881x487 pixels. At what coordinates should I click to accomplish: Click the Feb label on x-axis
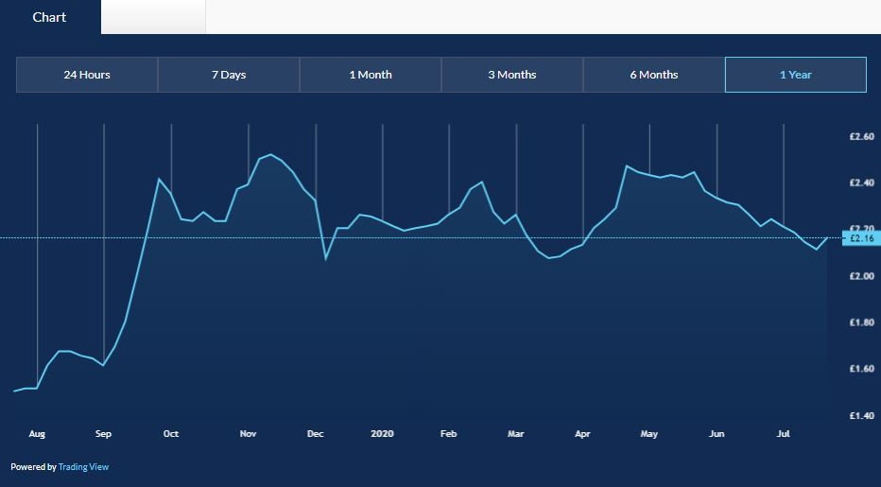click(x=448, y=434)
